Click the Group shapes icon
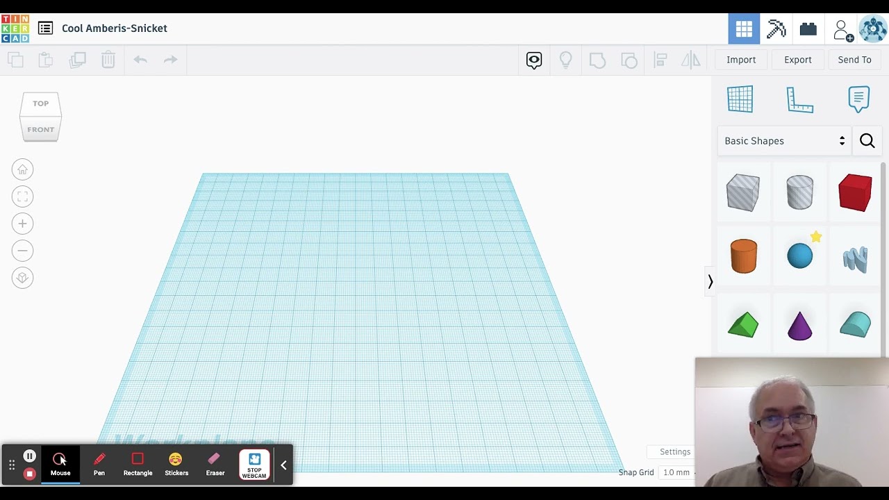889x500 pixels. coord(597,60)
